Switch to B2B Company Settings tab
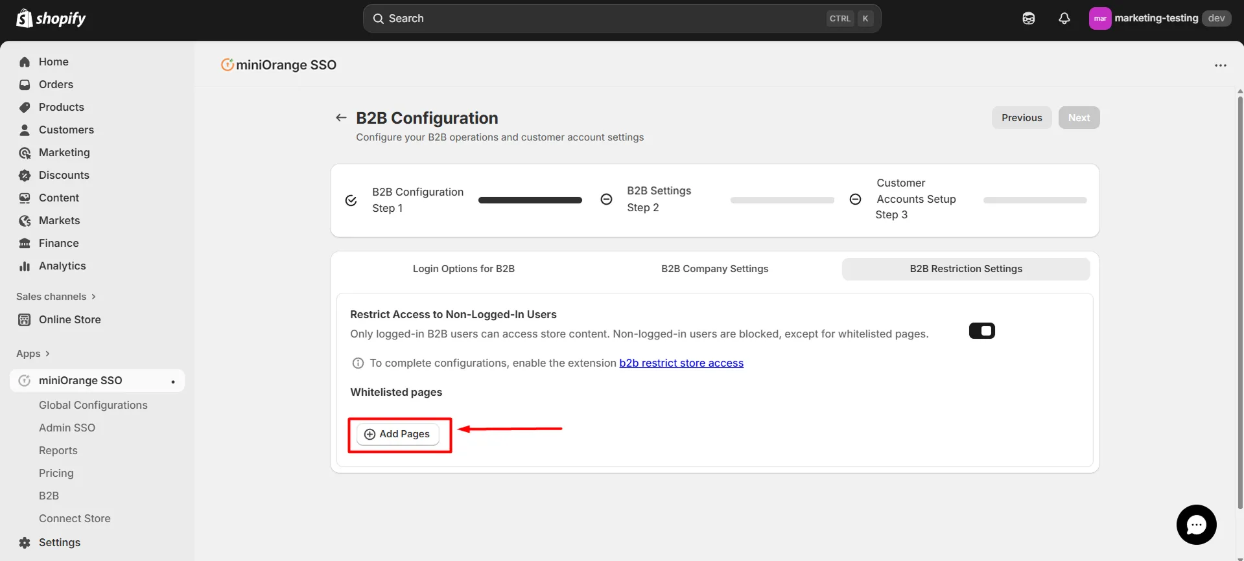Screen dimensions: 1244x561 click(x=714, y=269)
